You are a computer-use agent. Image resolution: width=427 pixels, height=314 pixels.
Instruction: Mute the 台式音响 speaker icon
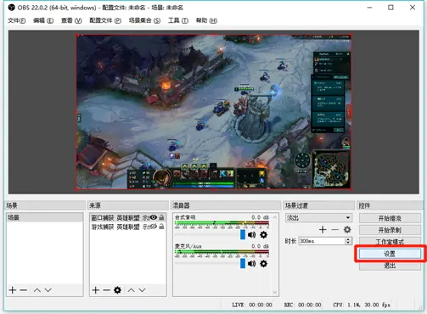[251, 234]
